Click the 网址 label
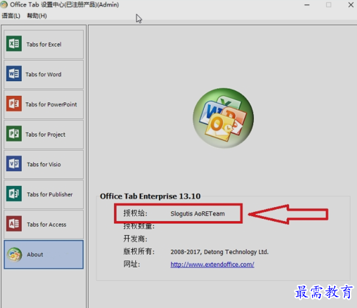The height and width of the screenshot is (308, 357). (132, 264)
